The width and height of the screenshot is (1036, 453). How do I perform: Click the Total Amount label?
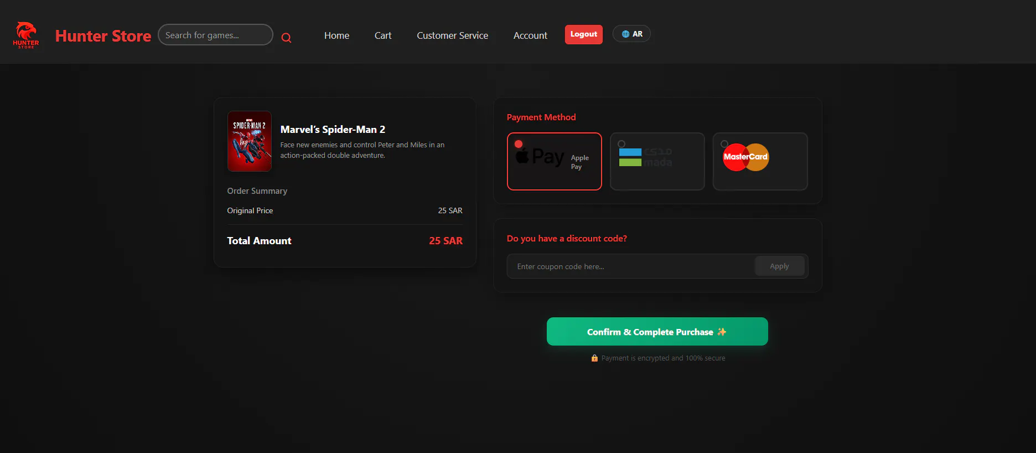259,241
